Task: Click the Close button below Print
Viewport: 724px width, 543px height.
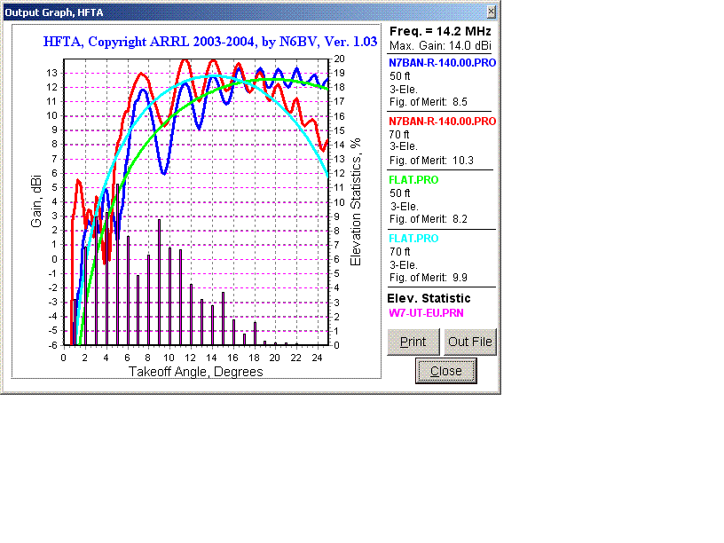Action: 445,371
